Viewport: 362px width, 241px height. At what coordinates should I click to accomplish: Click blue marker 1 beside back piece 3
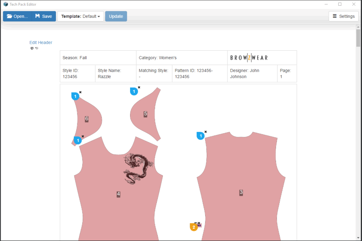click(200, 136)
